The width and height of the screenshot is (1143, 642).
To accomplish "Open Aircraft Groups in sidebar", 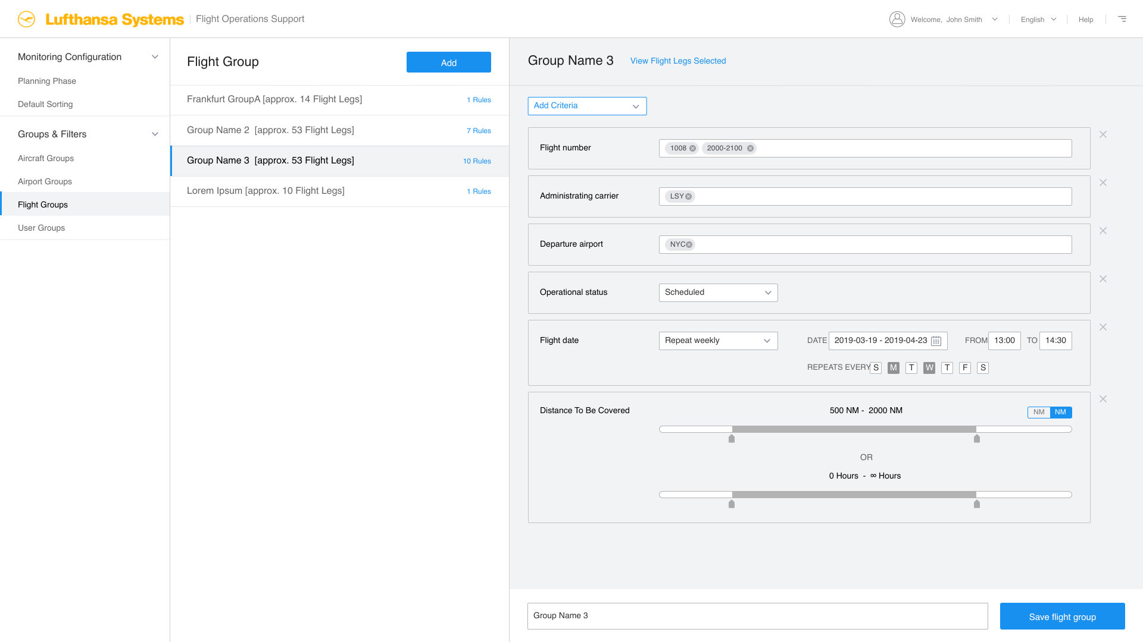I will (46, 159).
